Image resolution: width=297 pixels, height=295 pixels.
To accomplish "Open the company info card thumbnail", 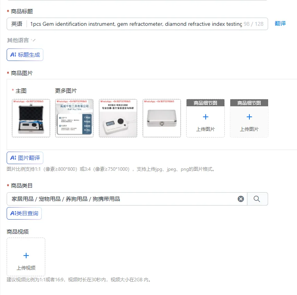I will point(75,118).
